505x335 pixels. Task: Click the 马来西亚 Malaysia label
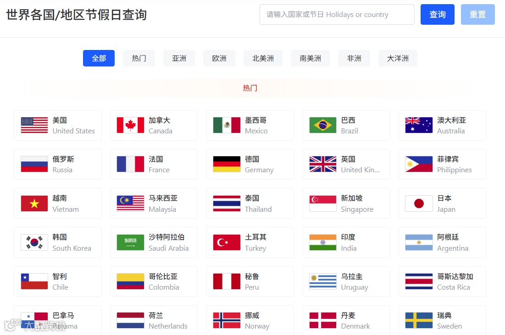[x=163, y=203]
